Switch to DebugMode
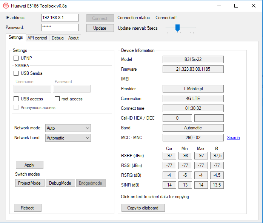This screenshot has width=263, height=223. [60, 183]
